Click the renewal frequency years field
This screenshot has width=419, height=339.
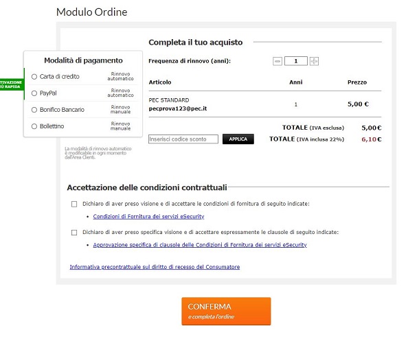click(295, 61)
